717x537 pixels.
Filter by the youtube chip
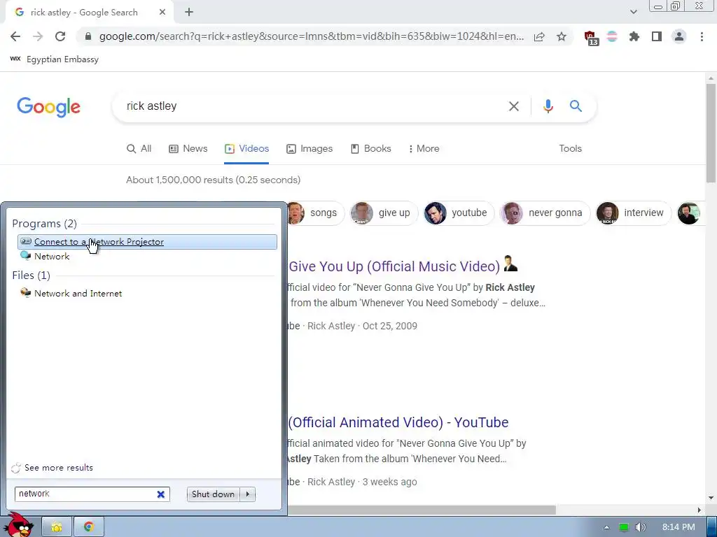[459, 213]
